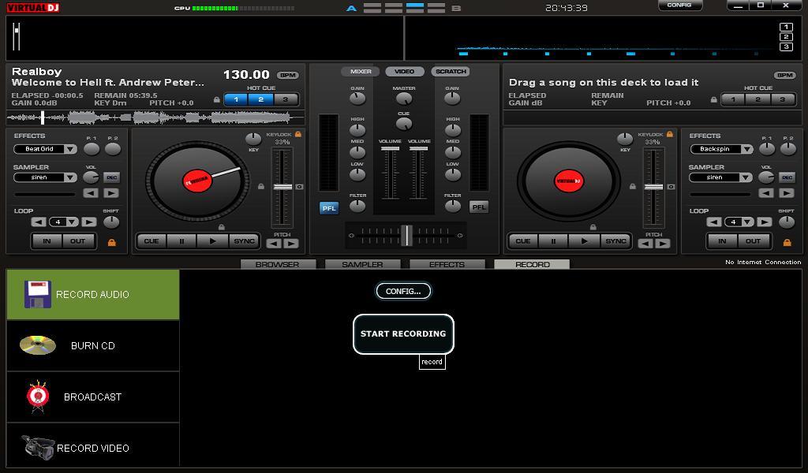The width and height of the screenshot is (808, 473).
Task: Nudge left deck pitch down arrow
Action: (x=274, y=244)
